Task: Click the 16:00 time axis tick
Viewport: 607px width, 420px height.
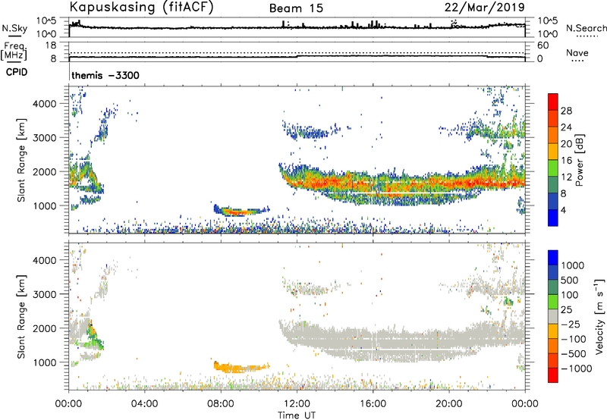Action: (x=373, y=404)
